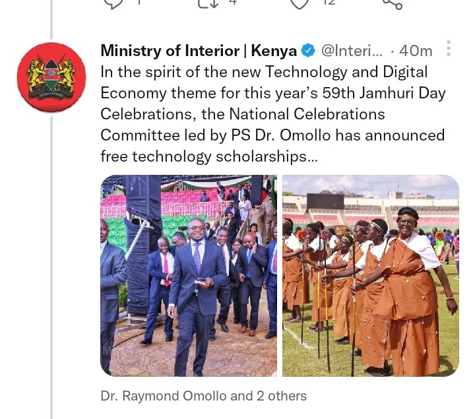Expand truncated text after 'scholarships…'
Screen dimensions: 475x419
pyautogui.click(x=312, y=156)
